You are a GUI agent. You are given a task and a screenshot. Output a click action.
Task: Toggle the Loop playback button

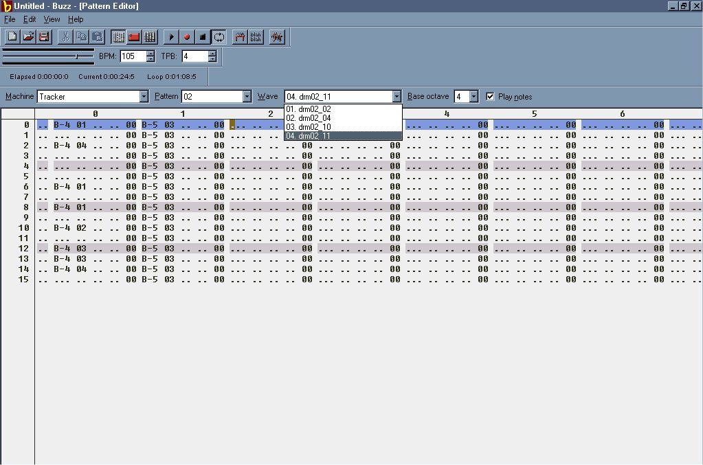[219, 36]
